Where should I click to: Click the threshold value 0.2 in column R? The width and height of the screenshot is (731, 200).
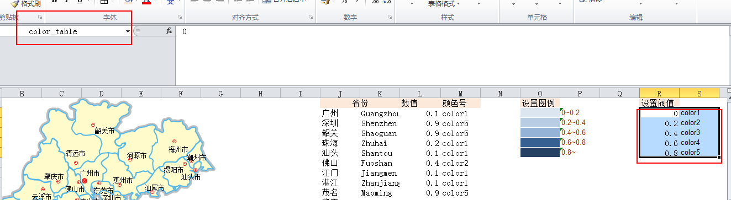660,123
